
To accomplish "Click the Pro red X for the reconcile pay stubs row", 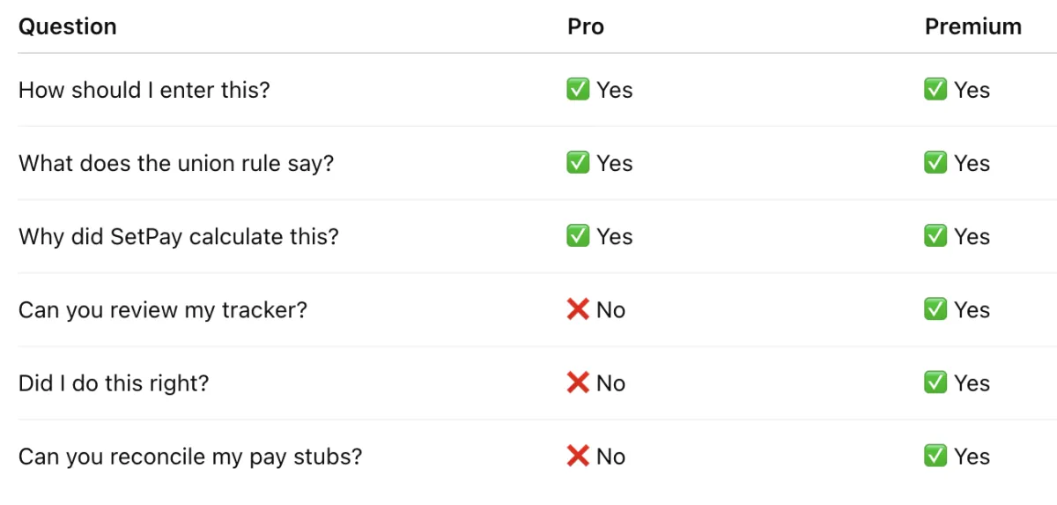I will pos(578,457).
